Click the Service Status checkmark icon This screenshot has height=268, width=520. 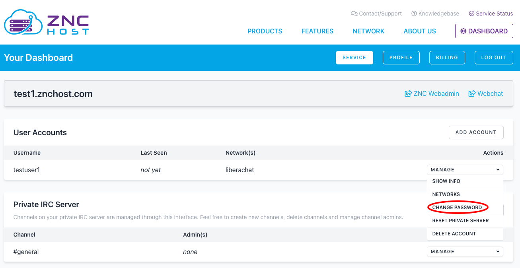[x=471, y=14]
